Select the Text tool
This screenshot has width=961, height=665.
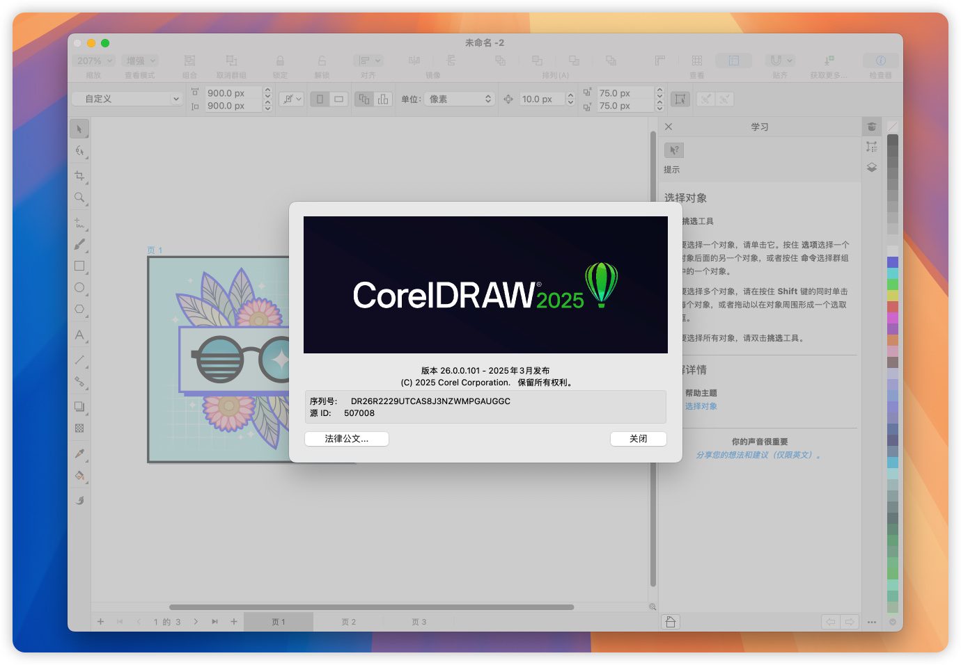79,335
